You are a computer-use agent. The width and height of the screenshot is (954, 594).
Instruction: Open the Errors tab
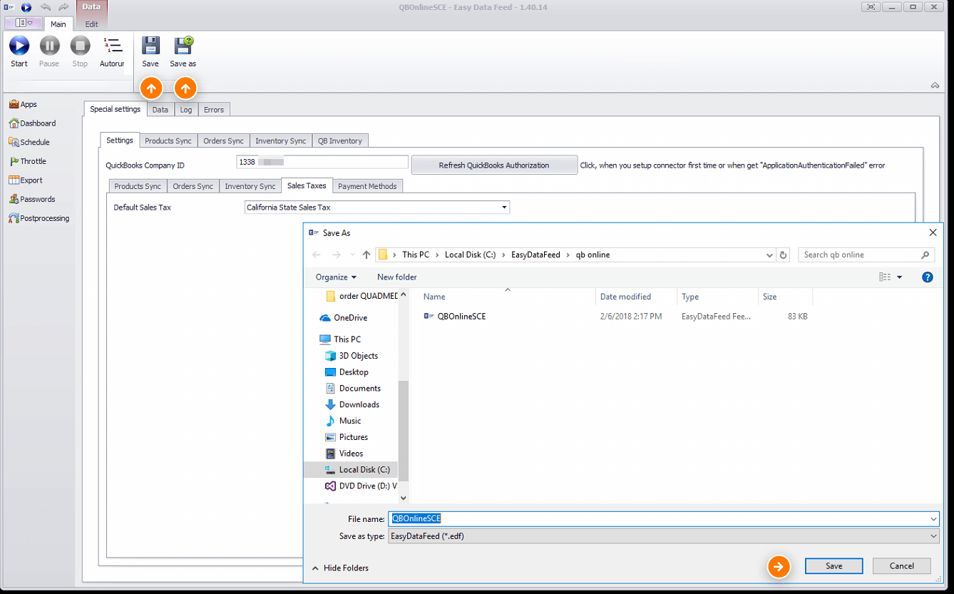click(214, 109)
